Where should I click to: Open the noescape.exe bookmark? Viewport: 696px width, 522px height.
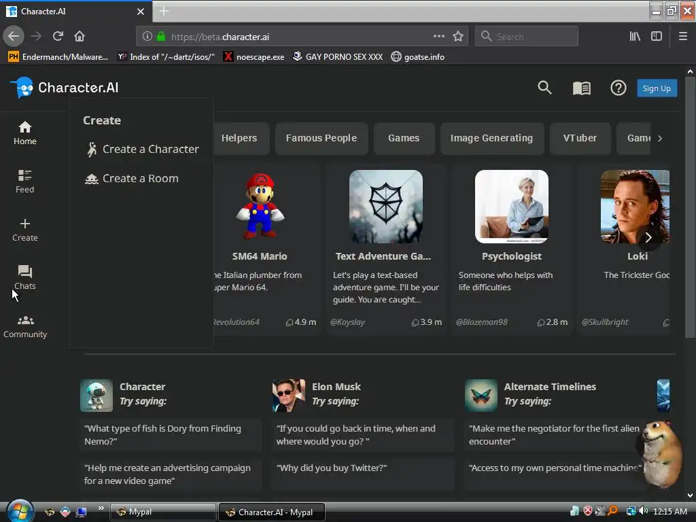(254, 57)
